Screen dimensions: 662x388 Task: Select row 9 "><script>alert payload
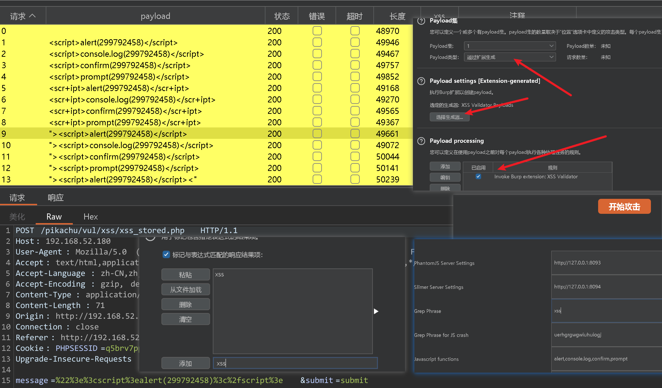point(206,134)
